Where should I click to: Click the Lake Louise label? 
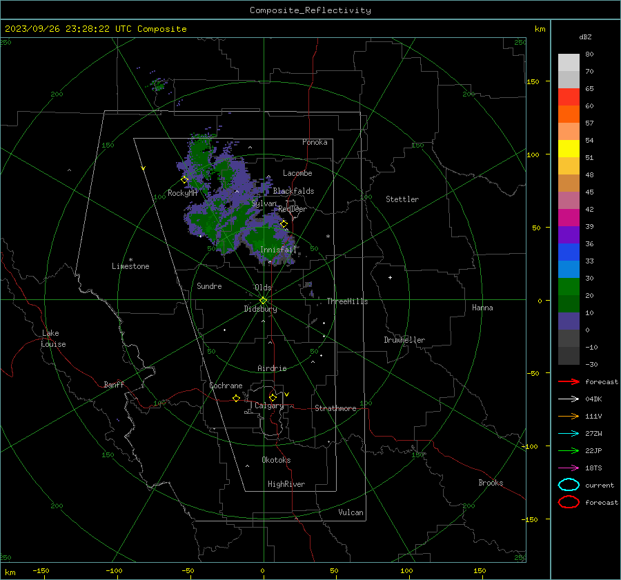tap(53, 339)
